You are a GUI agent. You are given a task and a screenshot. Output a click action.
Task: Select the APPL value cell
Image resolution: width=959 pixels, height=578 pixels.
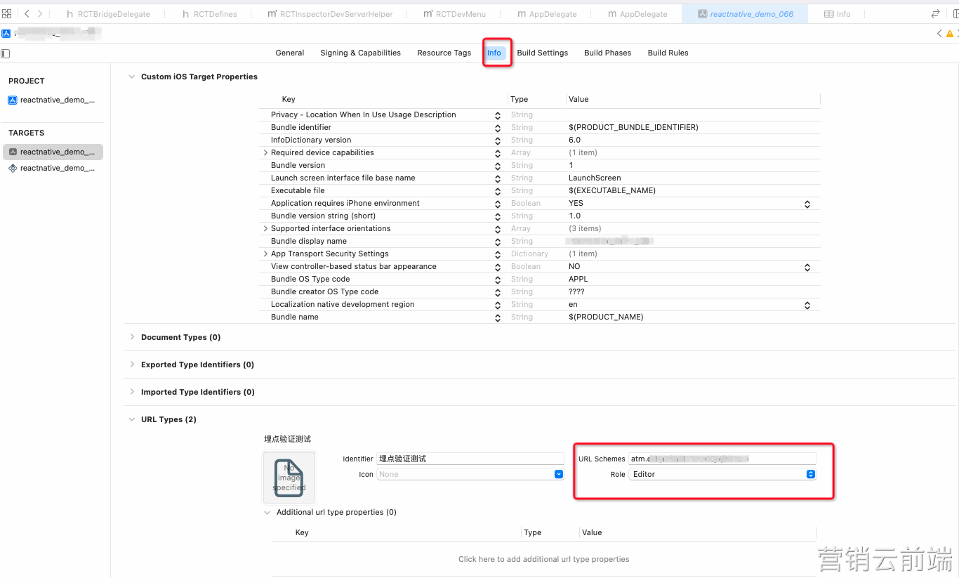point(578,279)
